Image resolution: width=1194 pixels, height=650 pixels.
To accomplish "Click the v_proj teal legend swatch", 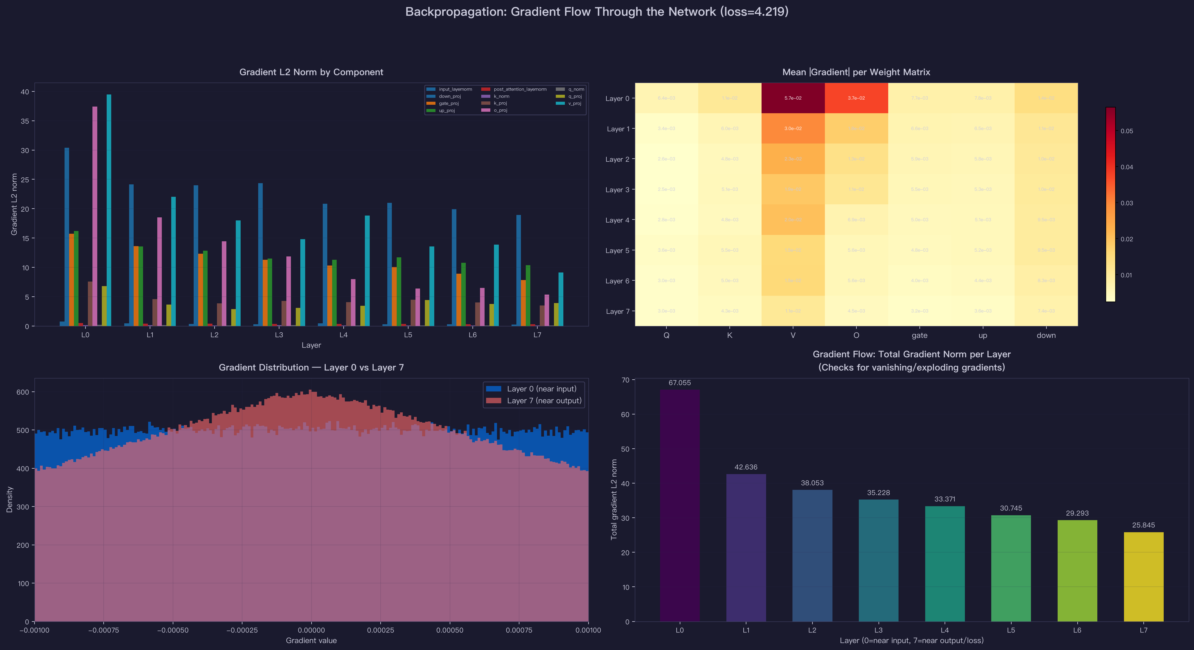I will point(560,103).
